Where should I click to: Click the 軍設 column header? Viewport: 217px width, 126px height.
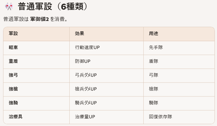click(13, 34)
